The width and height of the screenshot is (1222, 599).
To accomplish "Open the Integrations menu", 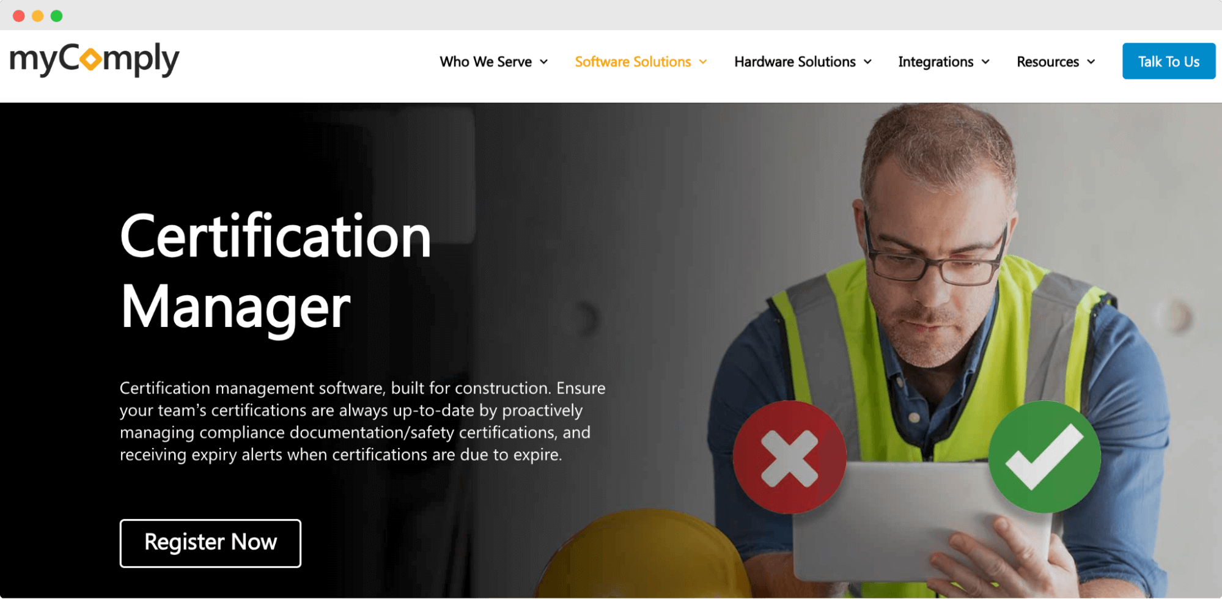I will [x=936, y=62].
